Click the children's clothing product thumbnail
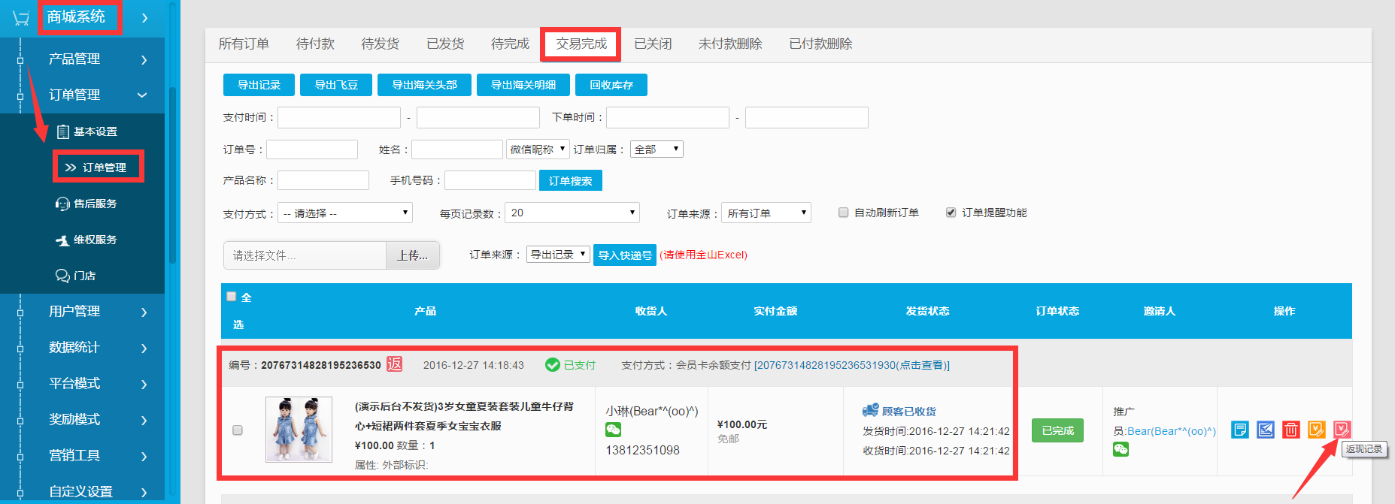 coord(299,430)
